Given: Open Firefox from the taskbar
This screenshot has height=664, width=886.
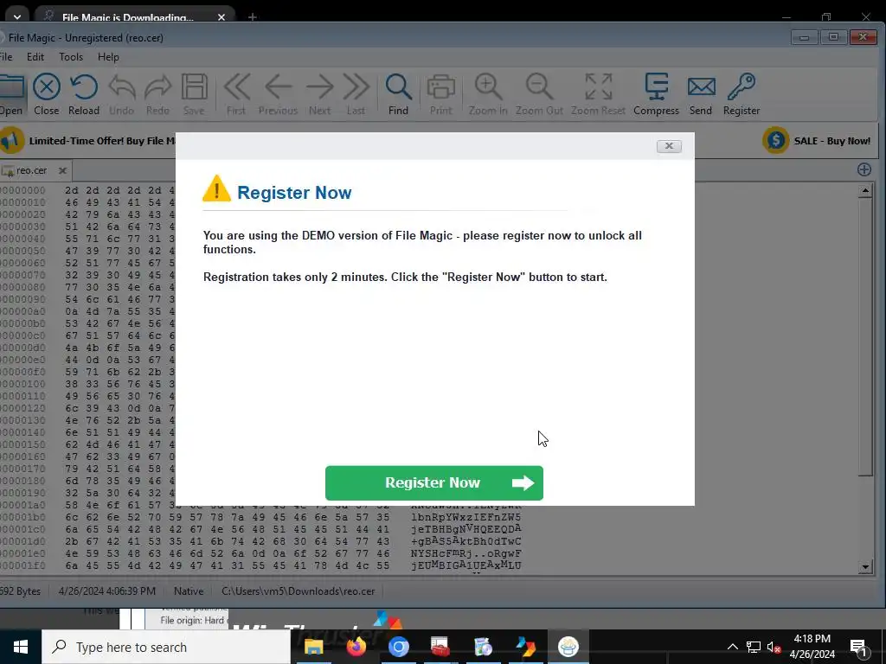Looking at the screenshot, I should pos(356,647).
